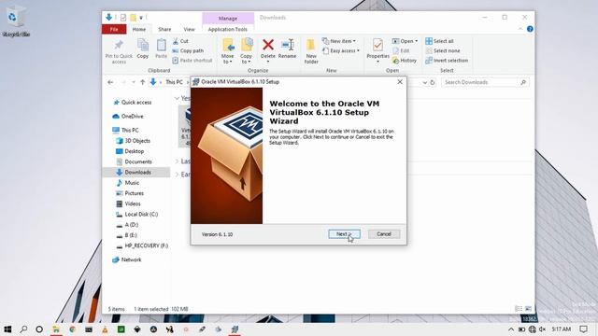
Task: Switch to the Share ribbon tab
Action: pyautogui.click(x=164, y=29)
